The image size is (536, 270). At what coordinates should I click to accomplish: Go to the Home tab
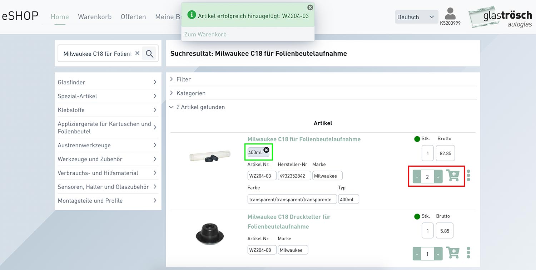60,17
